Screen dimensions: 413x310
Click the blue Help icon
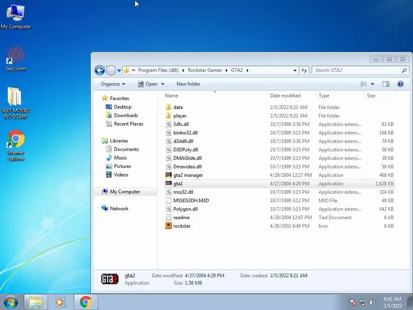click(x=400, y=84)
